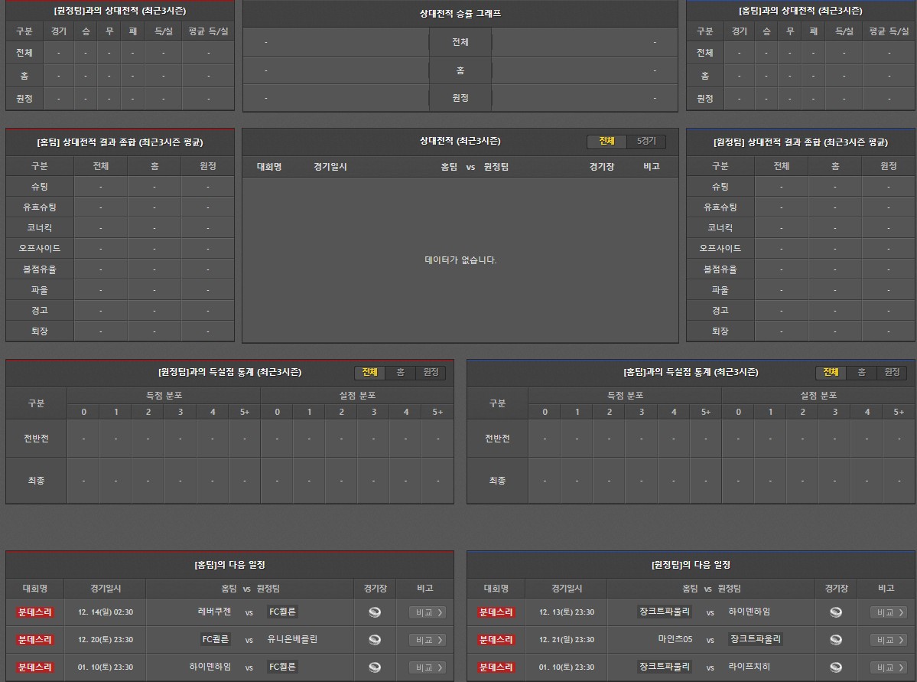
Task: Click stadium icon for 장크트파울리 vs 하이덴하임
Action: pyautogui.click(x=836, y=612)
